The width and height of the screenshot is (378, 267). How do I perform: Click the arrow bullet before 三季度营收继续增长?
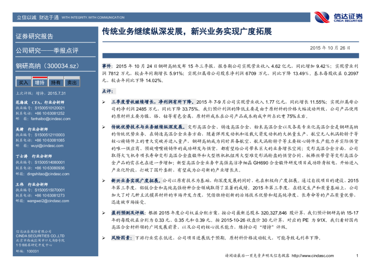[x=104, y=102]
